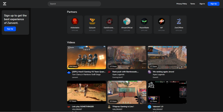The height and width of the screenshot is (112, 223).
Task: Click VALORANT under Lets play SOMETHING
Action: coord(77,109)
